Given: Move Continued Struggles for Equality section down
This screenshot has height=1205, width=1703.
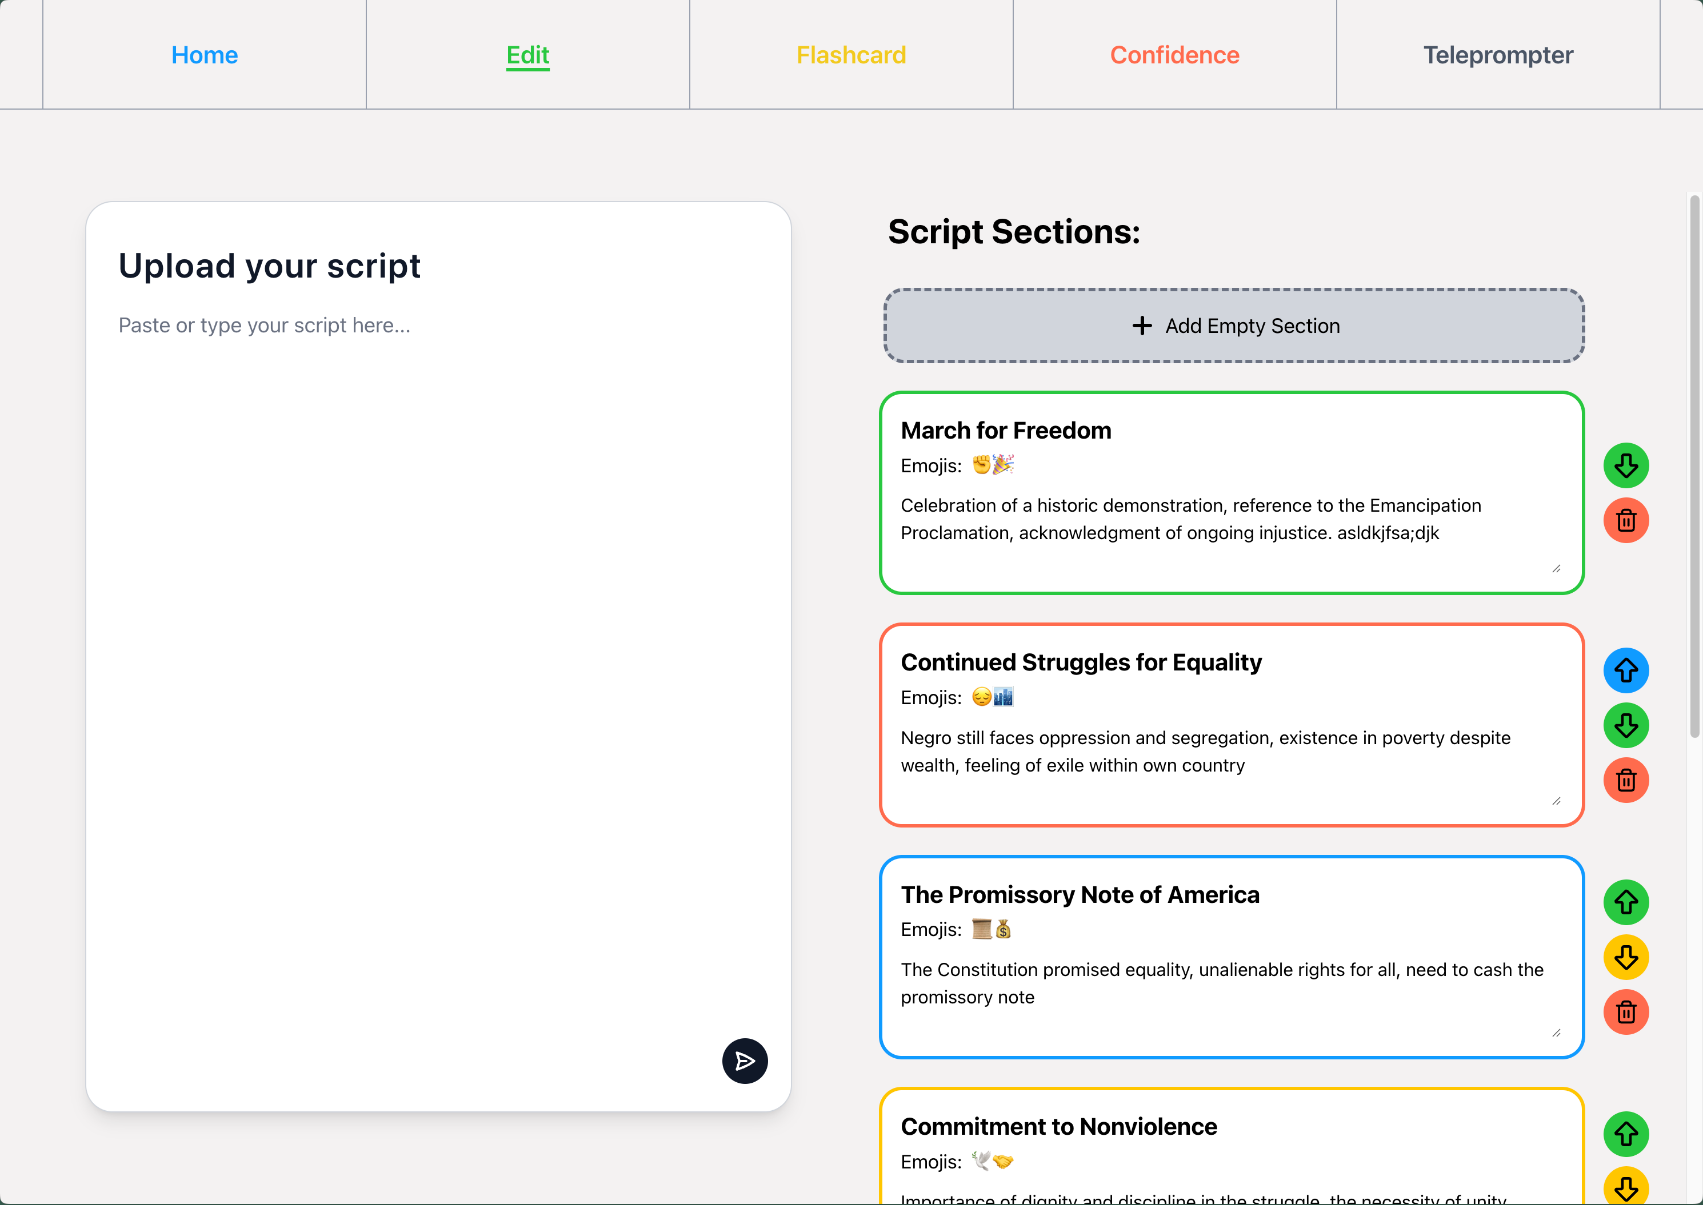Looking at the screenshot, I should (1625, 725).
